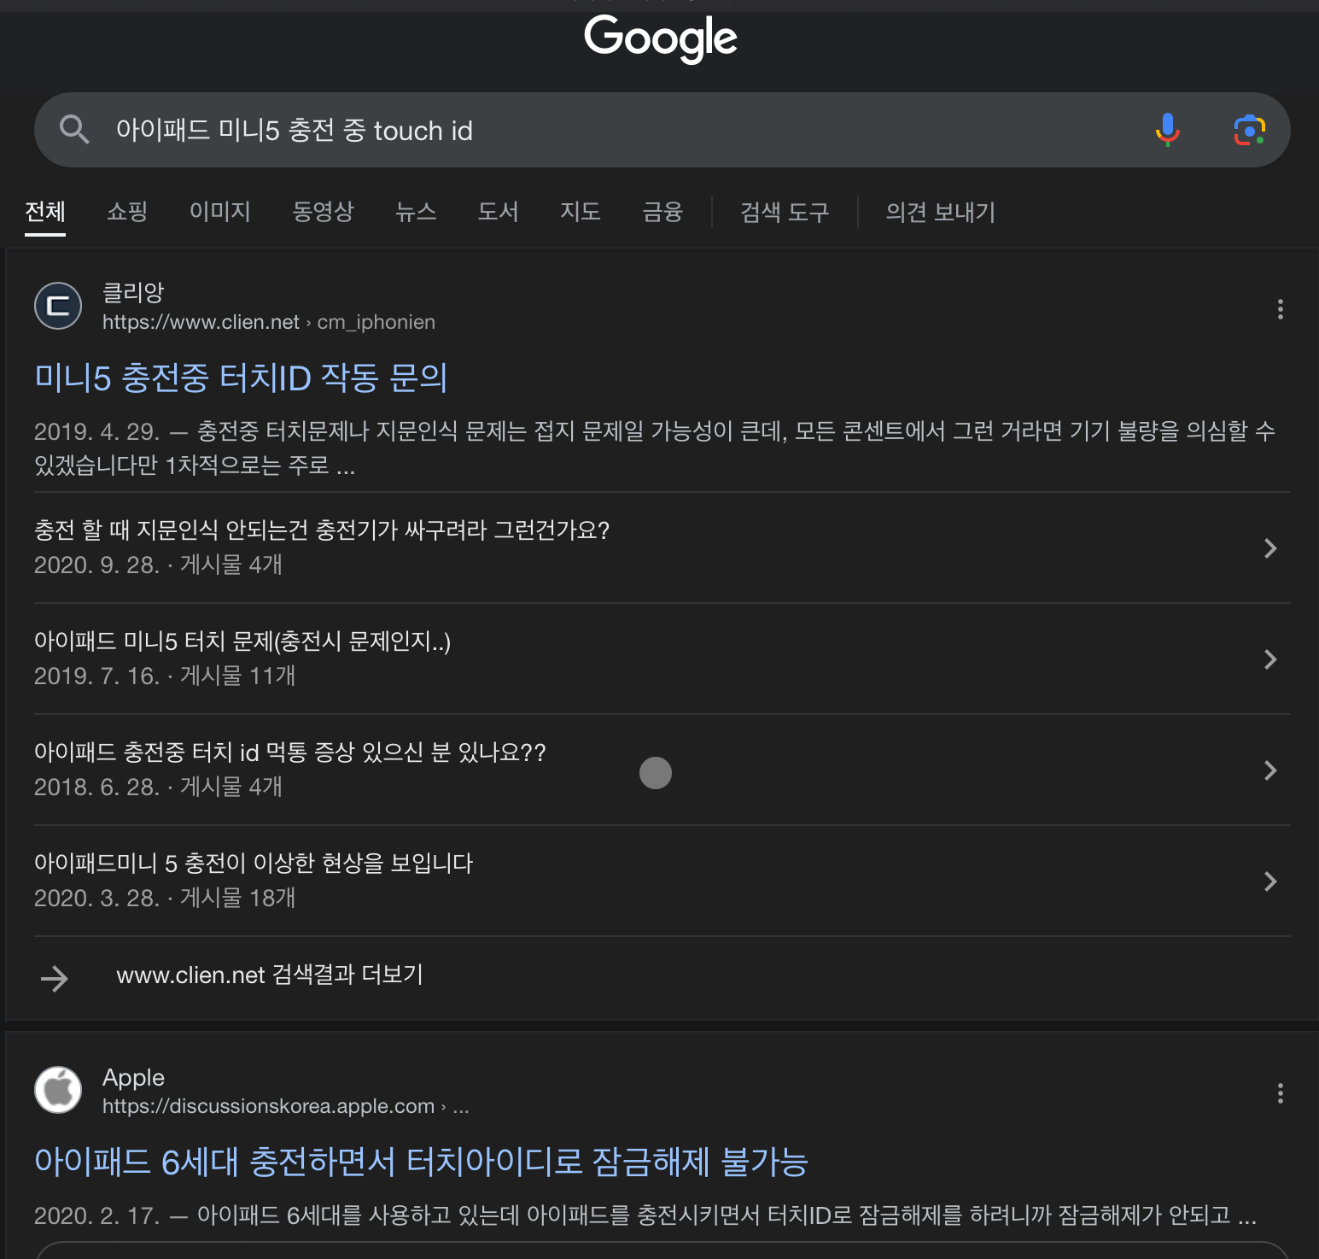Image resolution: width=1319 pixels, height=1259 pixels.
Task: Select the 뉴스 search filter
Action: point(416,213)
